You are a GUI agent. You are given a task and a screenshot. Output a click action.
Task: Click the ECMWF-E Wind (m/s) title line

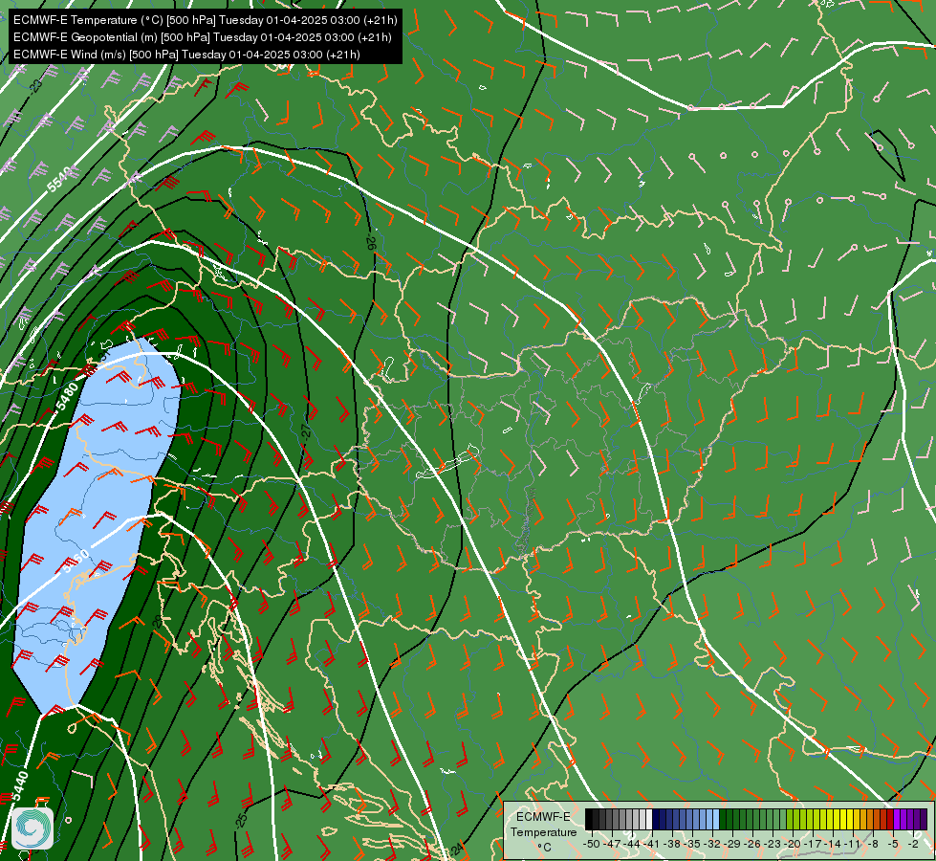[x=186, y=55]
